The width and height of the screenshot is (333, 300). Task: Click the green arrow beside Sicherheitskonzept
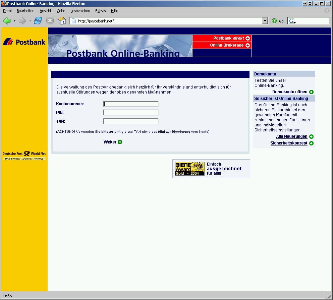[311, 143]
